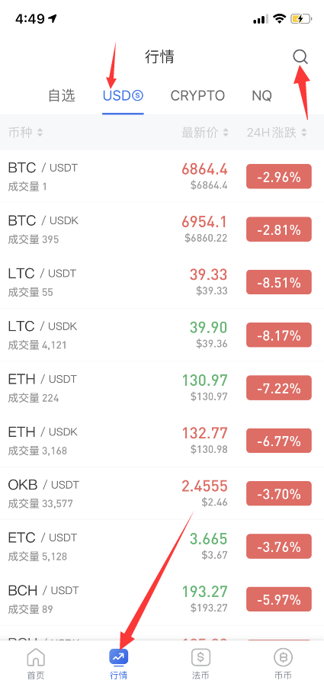Open the 币币 coin trading icon
This screenshot has width=324, height=690.
[283, 658]
